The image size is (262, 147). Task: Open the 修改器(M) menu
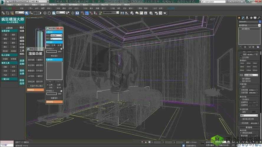click(53, 5)
